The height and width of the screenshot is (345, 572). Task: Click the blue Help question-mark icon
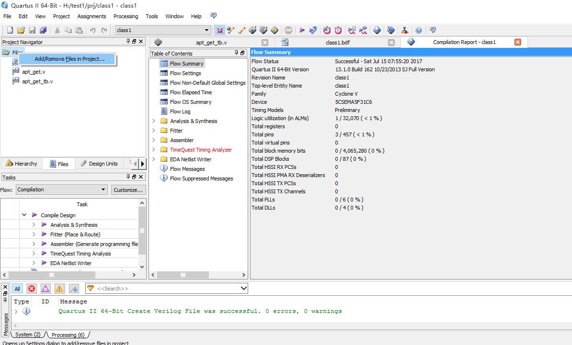point(419,30)
